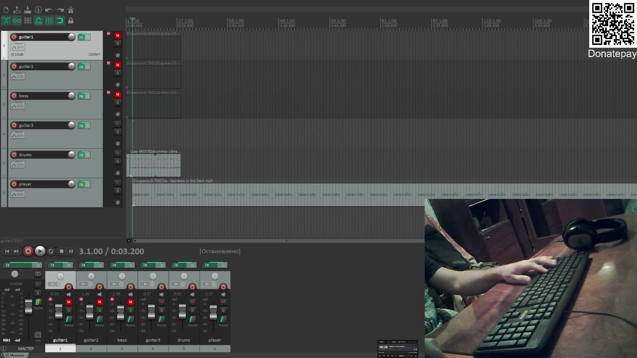Viewport: 637px width, 358px height.
Task: Click drums mixer volume fader
Action: 182,312
